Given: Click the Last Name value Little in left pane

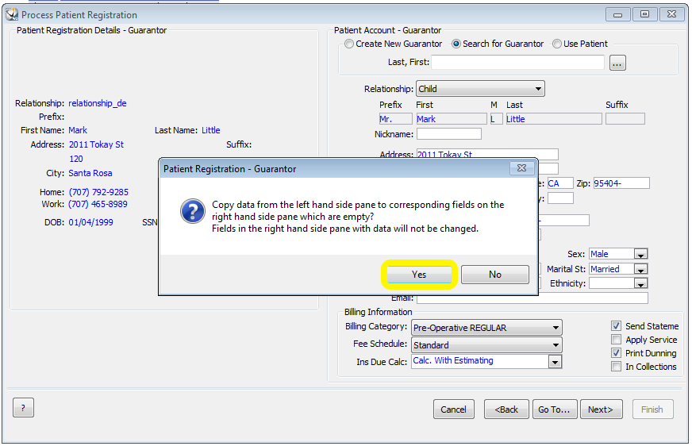Looking at the screenshot, I should point(210,130).
